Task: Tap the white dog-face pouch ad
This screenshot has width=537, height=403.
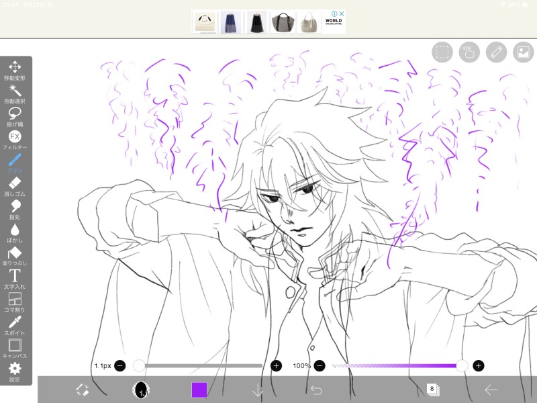Action: [205, 22]
